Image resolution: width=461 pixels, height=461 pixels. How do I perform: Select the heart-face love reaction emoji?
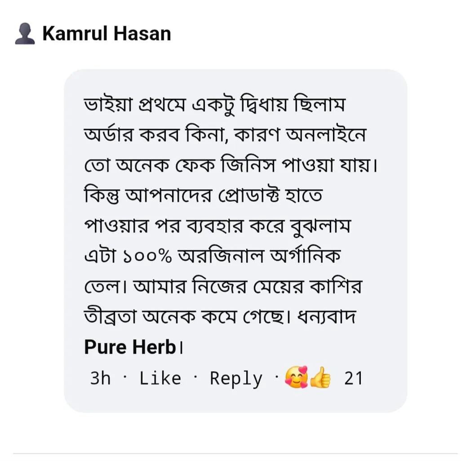coord(296,377)
